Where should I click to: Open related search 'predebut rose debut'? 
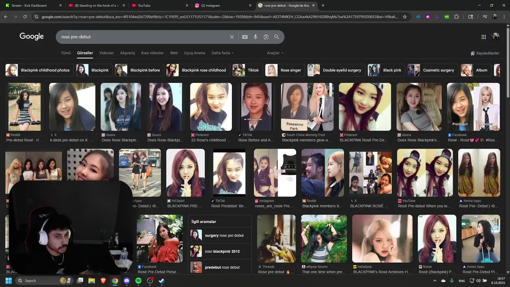click(x=220, y=267)
